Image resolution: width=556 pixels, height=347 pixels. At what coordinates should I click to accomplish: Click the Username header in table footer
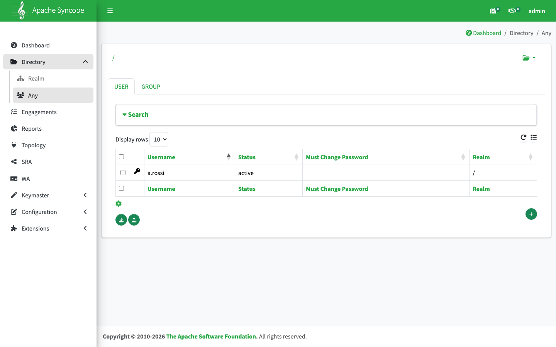161,189
